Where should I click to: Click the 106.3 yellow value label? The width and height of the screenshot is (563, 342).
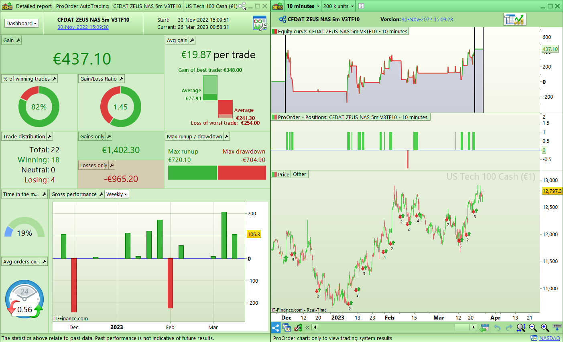click(254, 234)
